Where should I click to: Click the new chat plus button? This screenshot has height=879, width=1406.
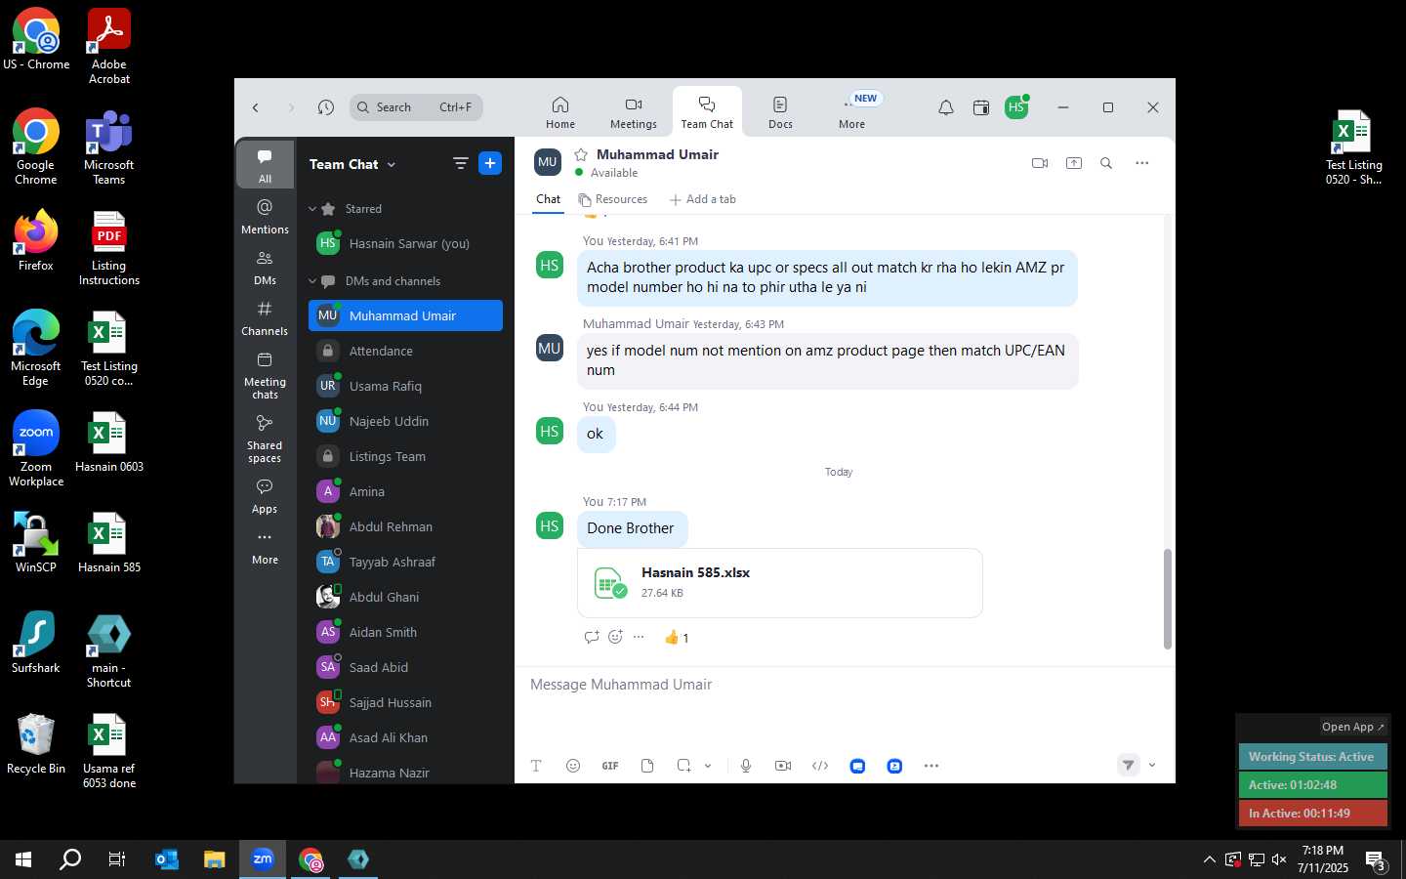click(490, 163)
